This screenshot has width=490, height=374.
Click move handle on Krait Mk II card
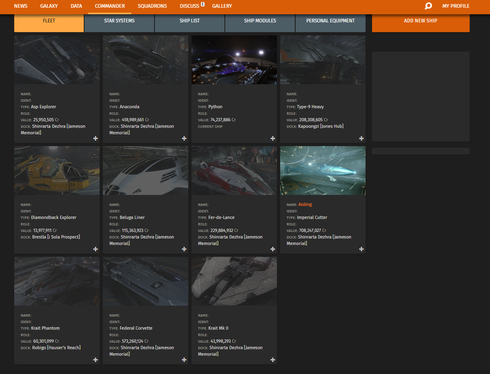point(273,360)
